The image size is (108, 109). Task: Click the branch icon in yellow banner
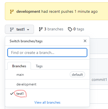(x=12, y=12)
